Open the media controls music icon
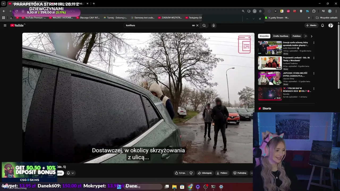This screenshot has width=340, height=191. tap(323, 11)
